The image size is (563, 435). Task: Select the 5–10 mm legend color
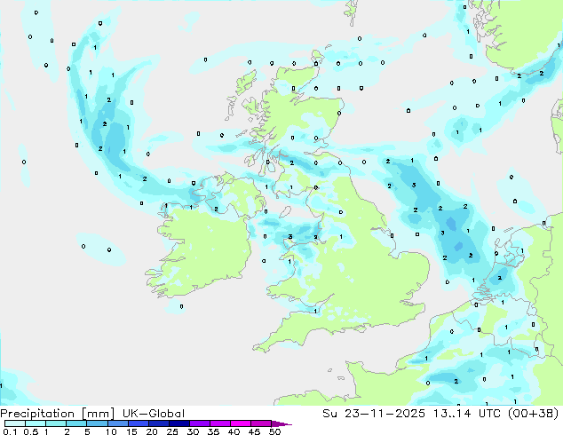97,423
